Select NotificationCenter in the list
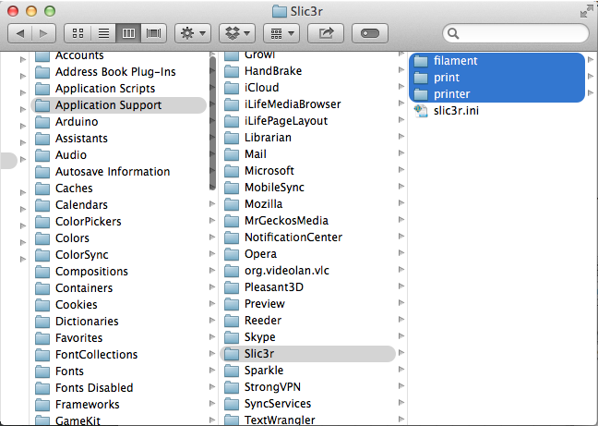The image size is (598, 426). coord(307,237)
